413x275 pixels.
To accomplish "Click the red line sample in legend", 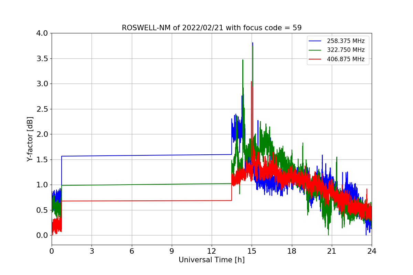I will [315, 59].
